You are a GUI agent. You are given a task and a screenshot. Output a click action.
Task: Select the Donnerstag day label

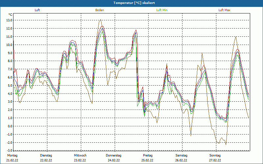114,155
